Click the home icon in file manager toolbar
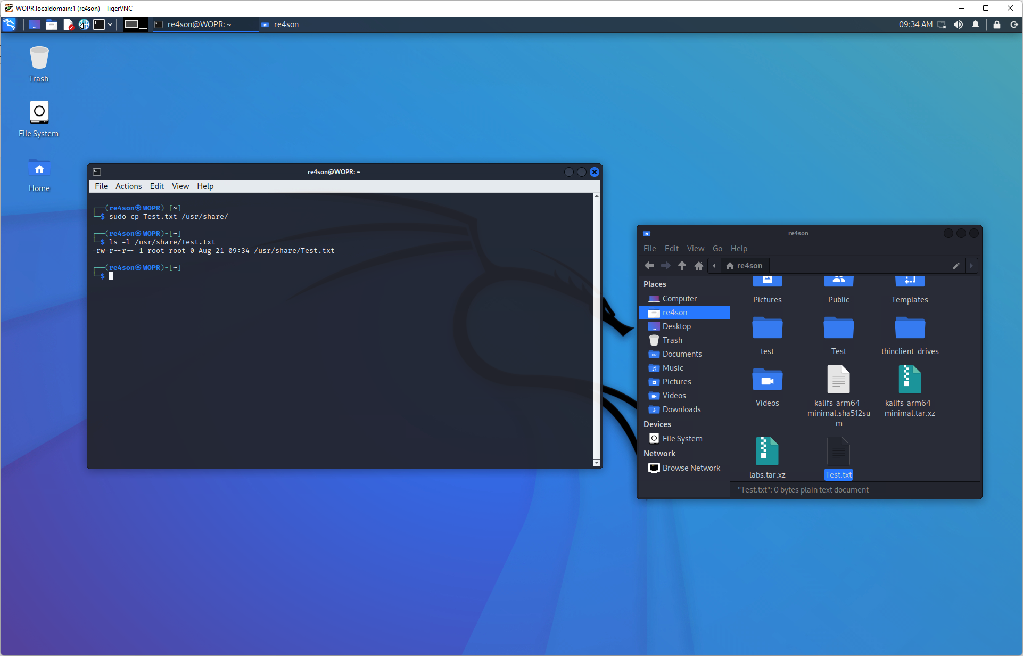The width and height of the screenshot is (1023, 656). [x=699, y=266]
